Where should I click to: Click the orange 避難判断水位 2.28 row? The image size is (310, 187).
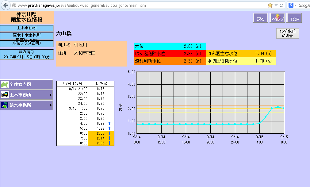[x=170, y=61]
